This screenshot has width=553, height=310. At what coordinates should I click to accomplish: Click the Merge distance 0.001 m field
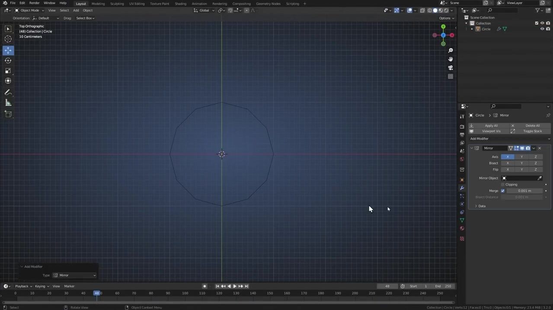click(x=524, y=191)
